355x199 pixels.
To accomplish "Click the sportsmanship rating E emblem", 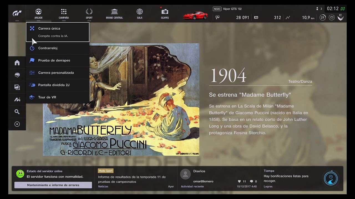I will pos(341,17).
